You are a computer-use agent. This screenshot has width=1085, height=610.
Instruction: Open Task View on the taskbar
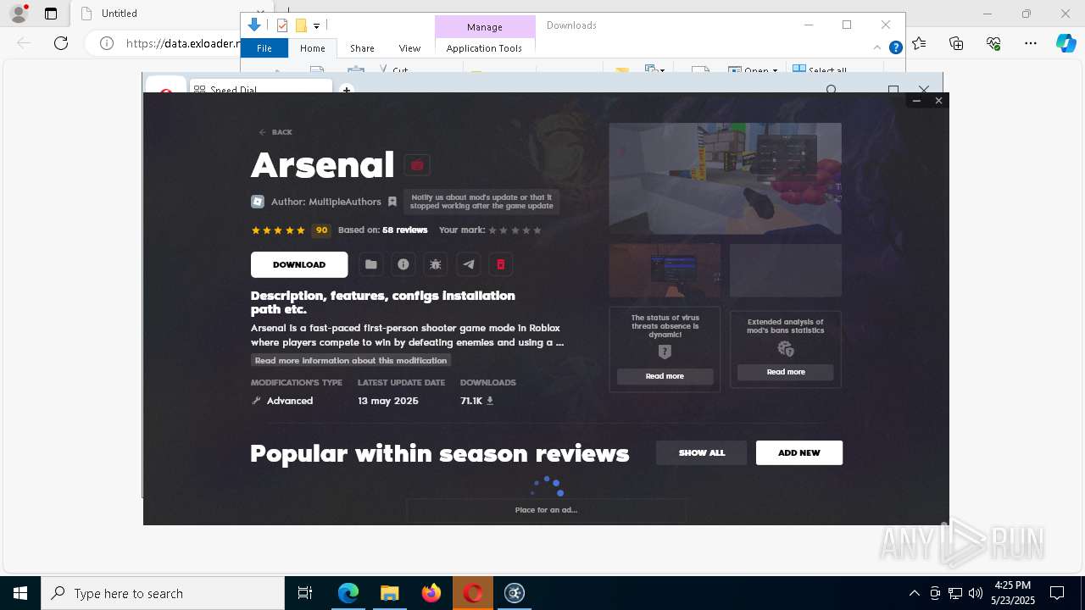[305, 593]
